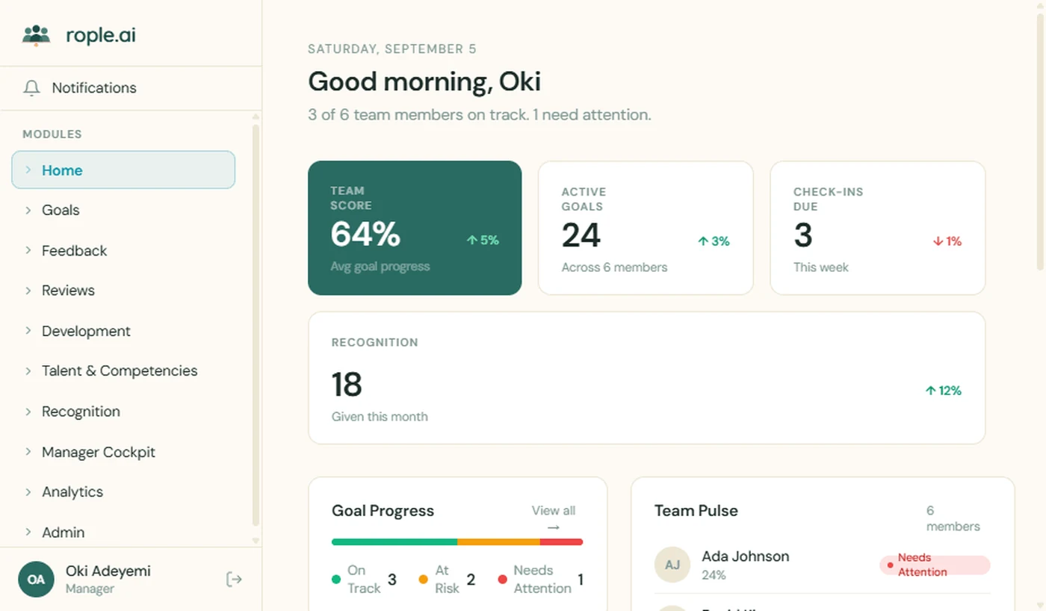Open Talent & Competencies module
The width and height of the screenshot is (1046, 611).
coord(123,371)
